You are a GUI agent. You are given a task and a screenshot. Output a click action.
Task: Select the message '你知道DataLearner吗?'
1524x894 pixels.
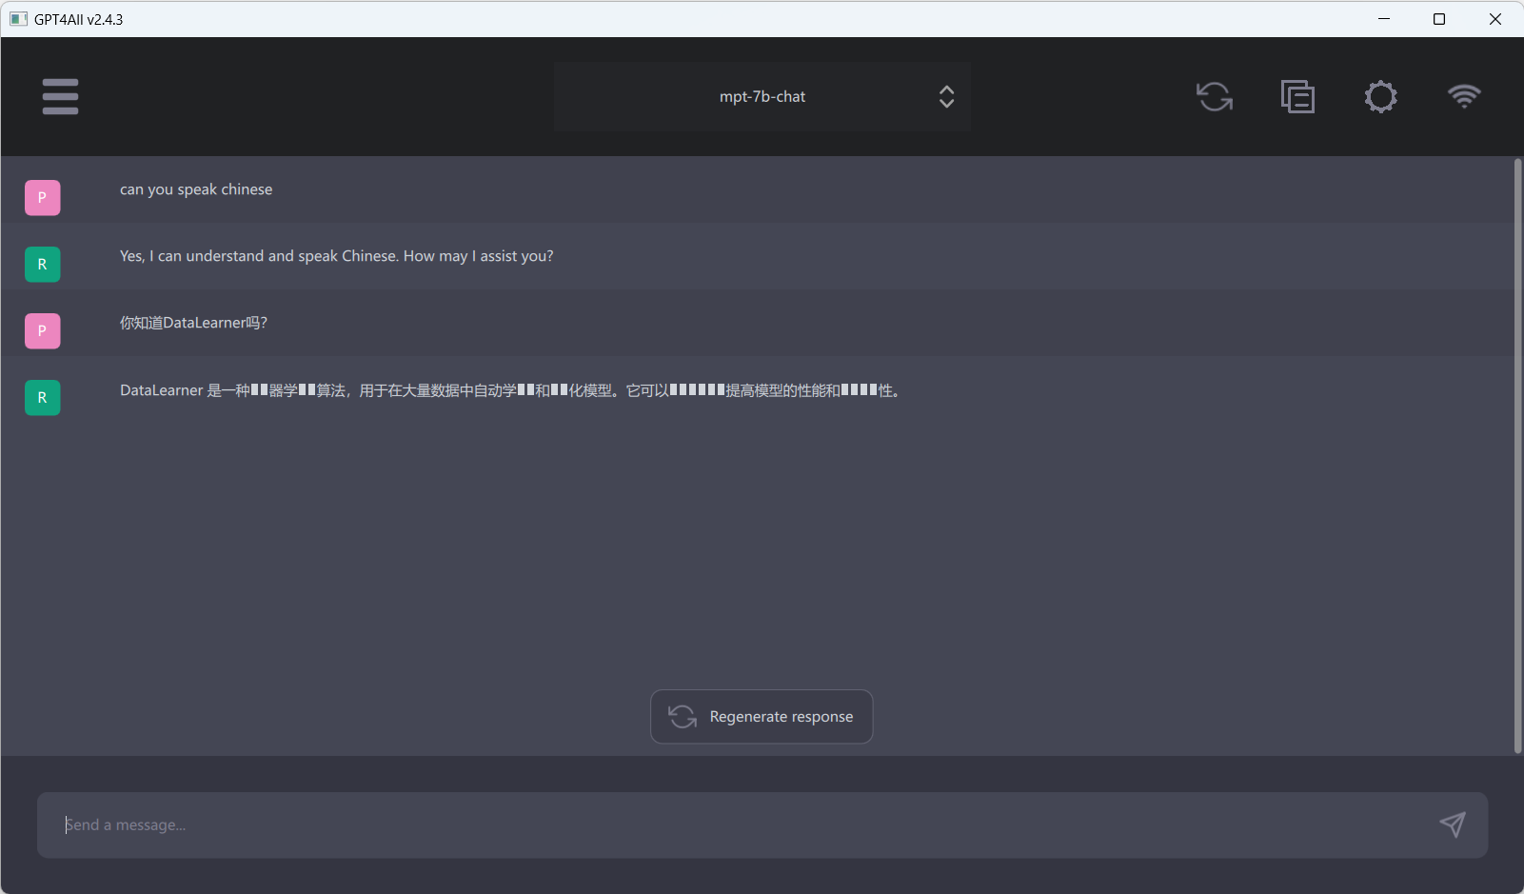pos(193,323)
